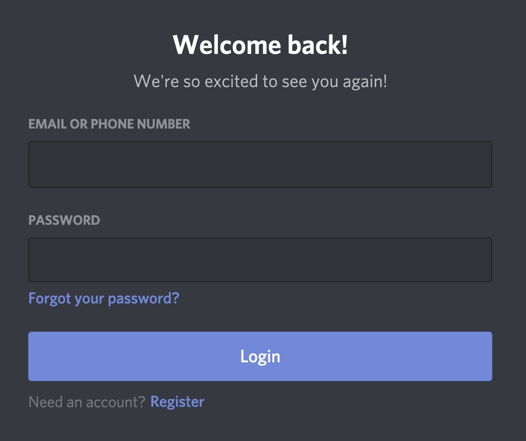Viewport: 526px width, 441px height.
Task: Submit the form with the purple Login button
Action: (260, 356)
